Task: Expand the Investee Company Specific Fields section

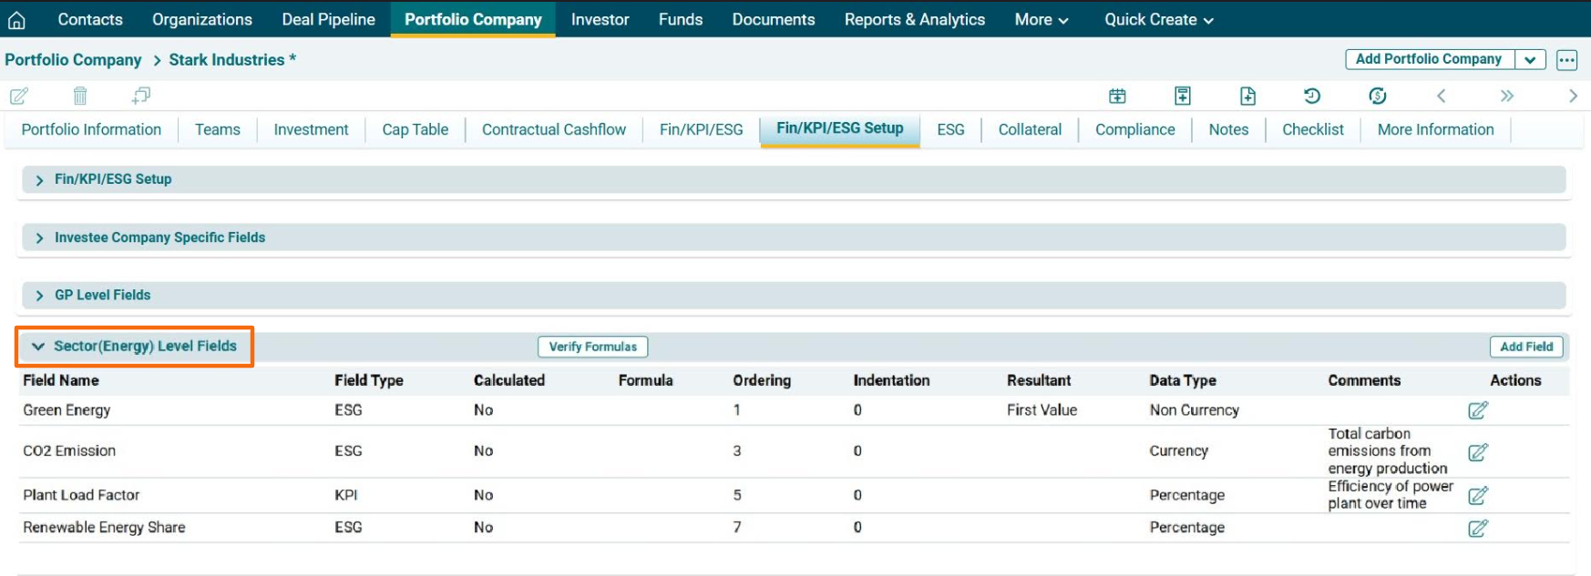Action: (39, 238)
